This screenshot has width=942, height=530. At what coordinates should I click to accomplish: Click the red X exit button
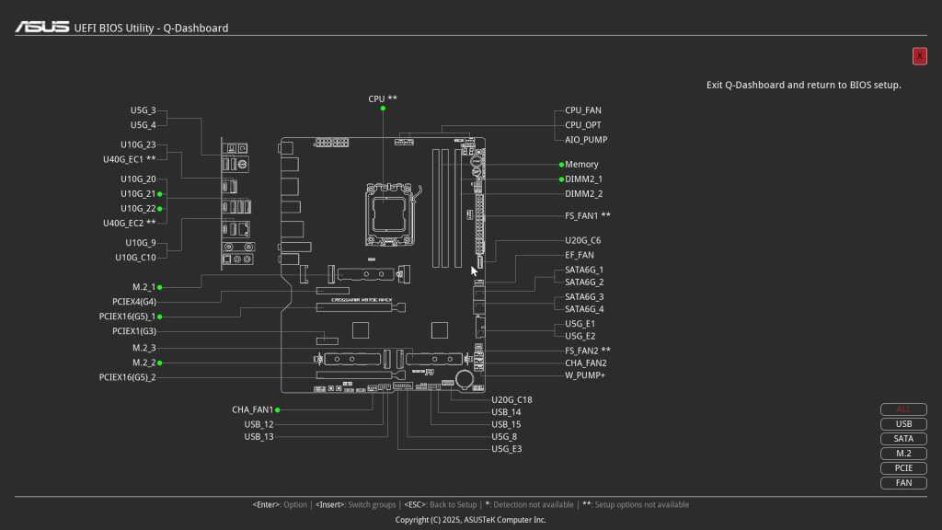919,56
